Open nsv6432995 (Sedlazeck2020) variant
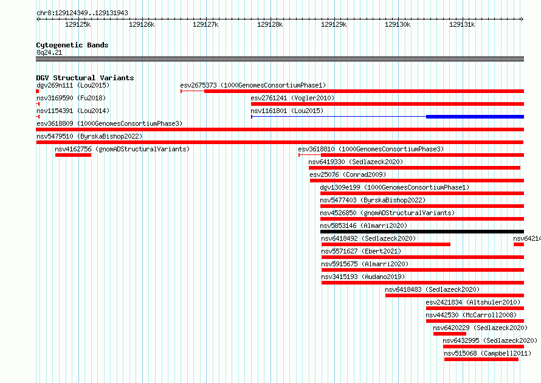Viewport: 541px width, 383px height. pos(490,340)
